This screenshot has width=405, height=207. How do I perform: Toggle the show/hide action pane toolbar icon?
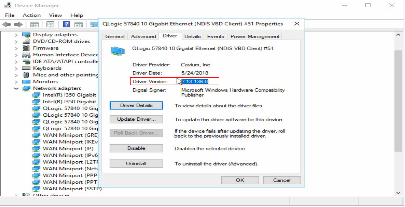click(79, 25)
